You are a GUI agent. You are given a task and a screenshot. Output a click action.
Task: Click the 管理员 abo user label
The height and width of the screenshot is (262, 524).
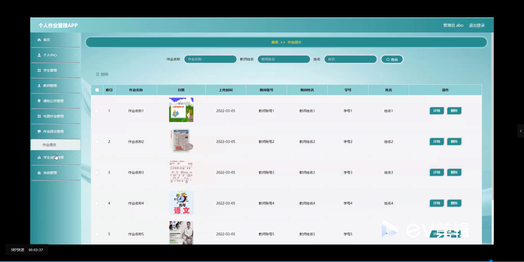coord(453,25)
